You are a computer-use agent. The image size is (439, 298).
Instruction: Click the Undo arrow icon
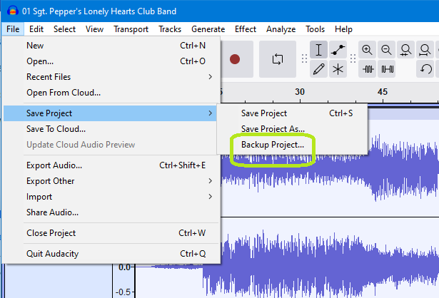(426, 69)
